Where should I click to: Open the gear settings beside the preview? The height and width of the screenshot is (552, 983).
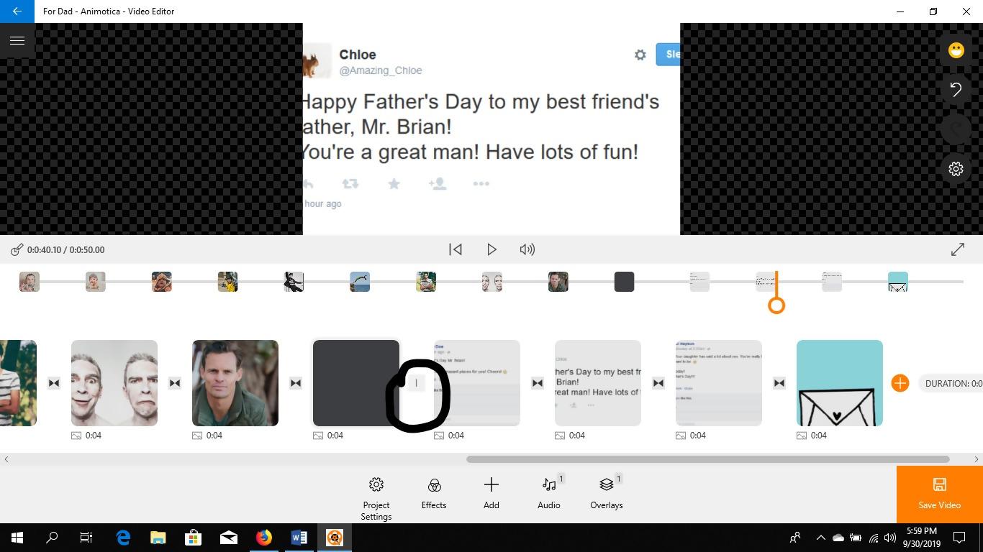[956, 168]
